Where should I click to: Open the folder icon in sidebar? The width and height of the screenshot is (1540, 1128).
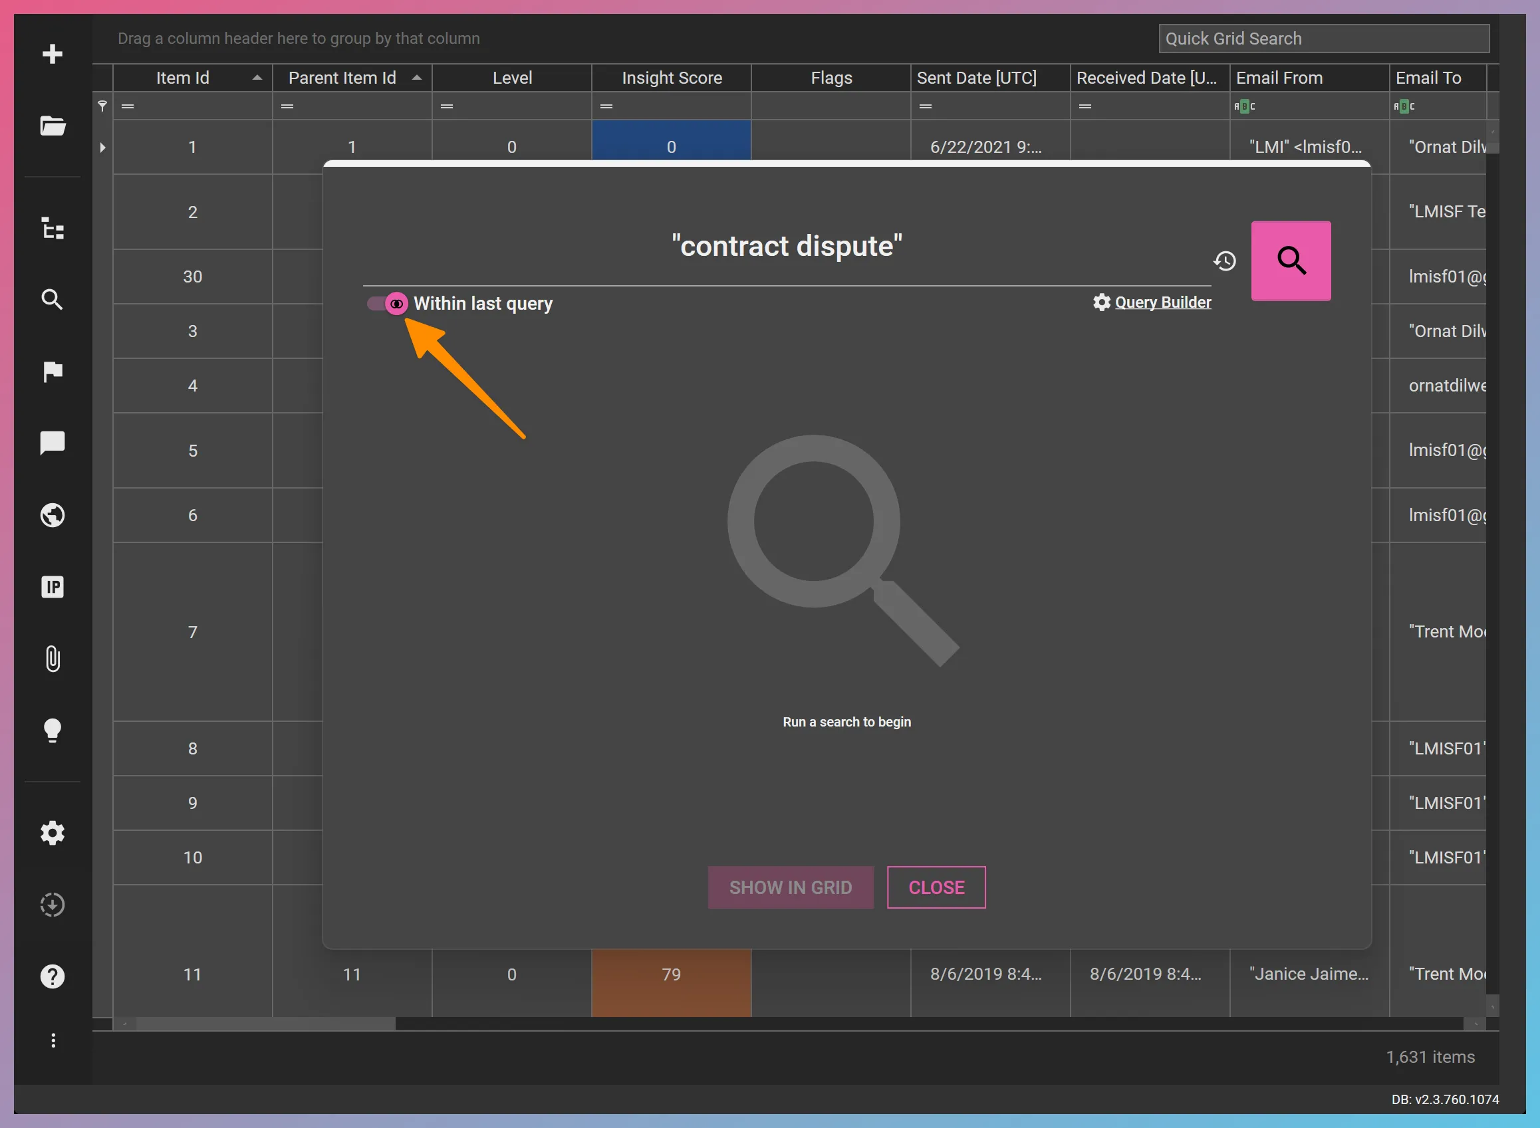click(x=52, y=126)
